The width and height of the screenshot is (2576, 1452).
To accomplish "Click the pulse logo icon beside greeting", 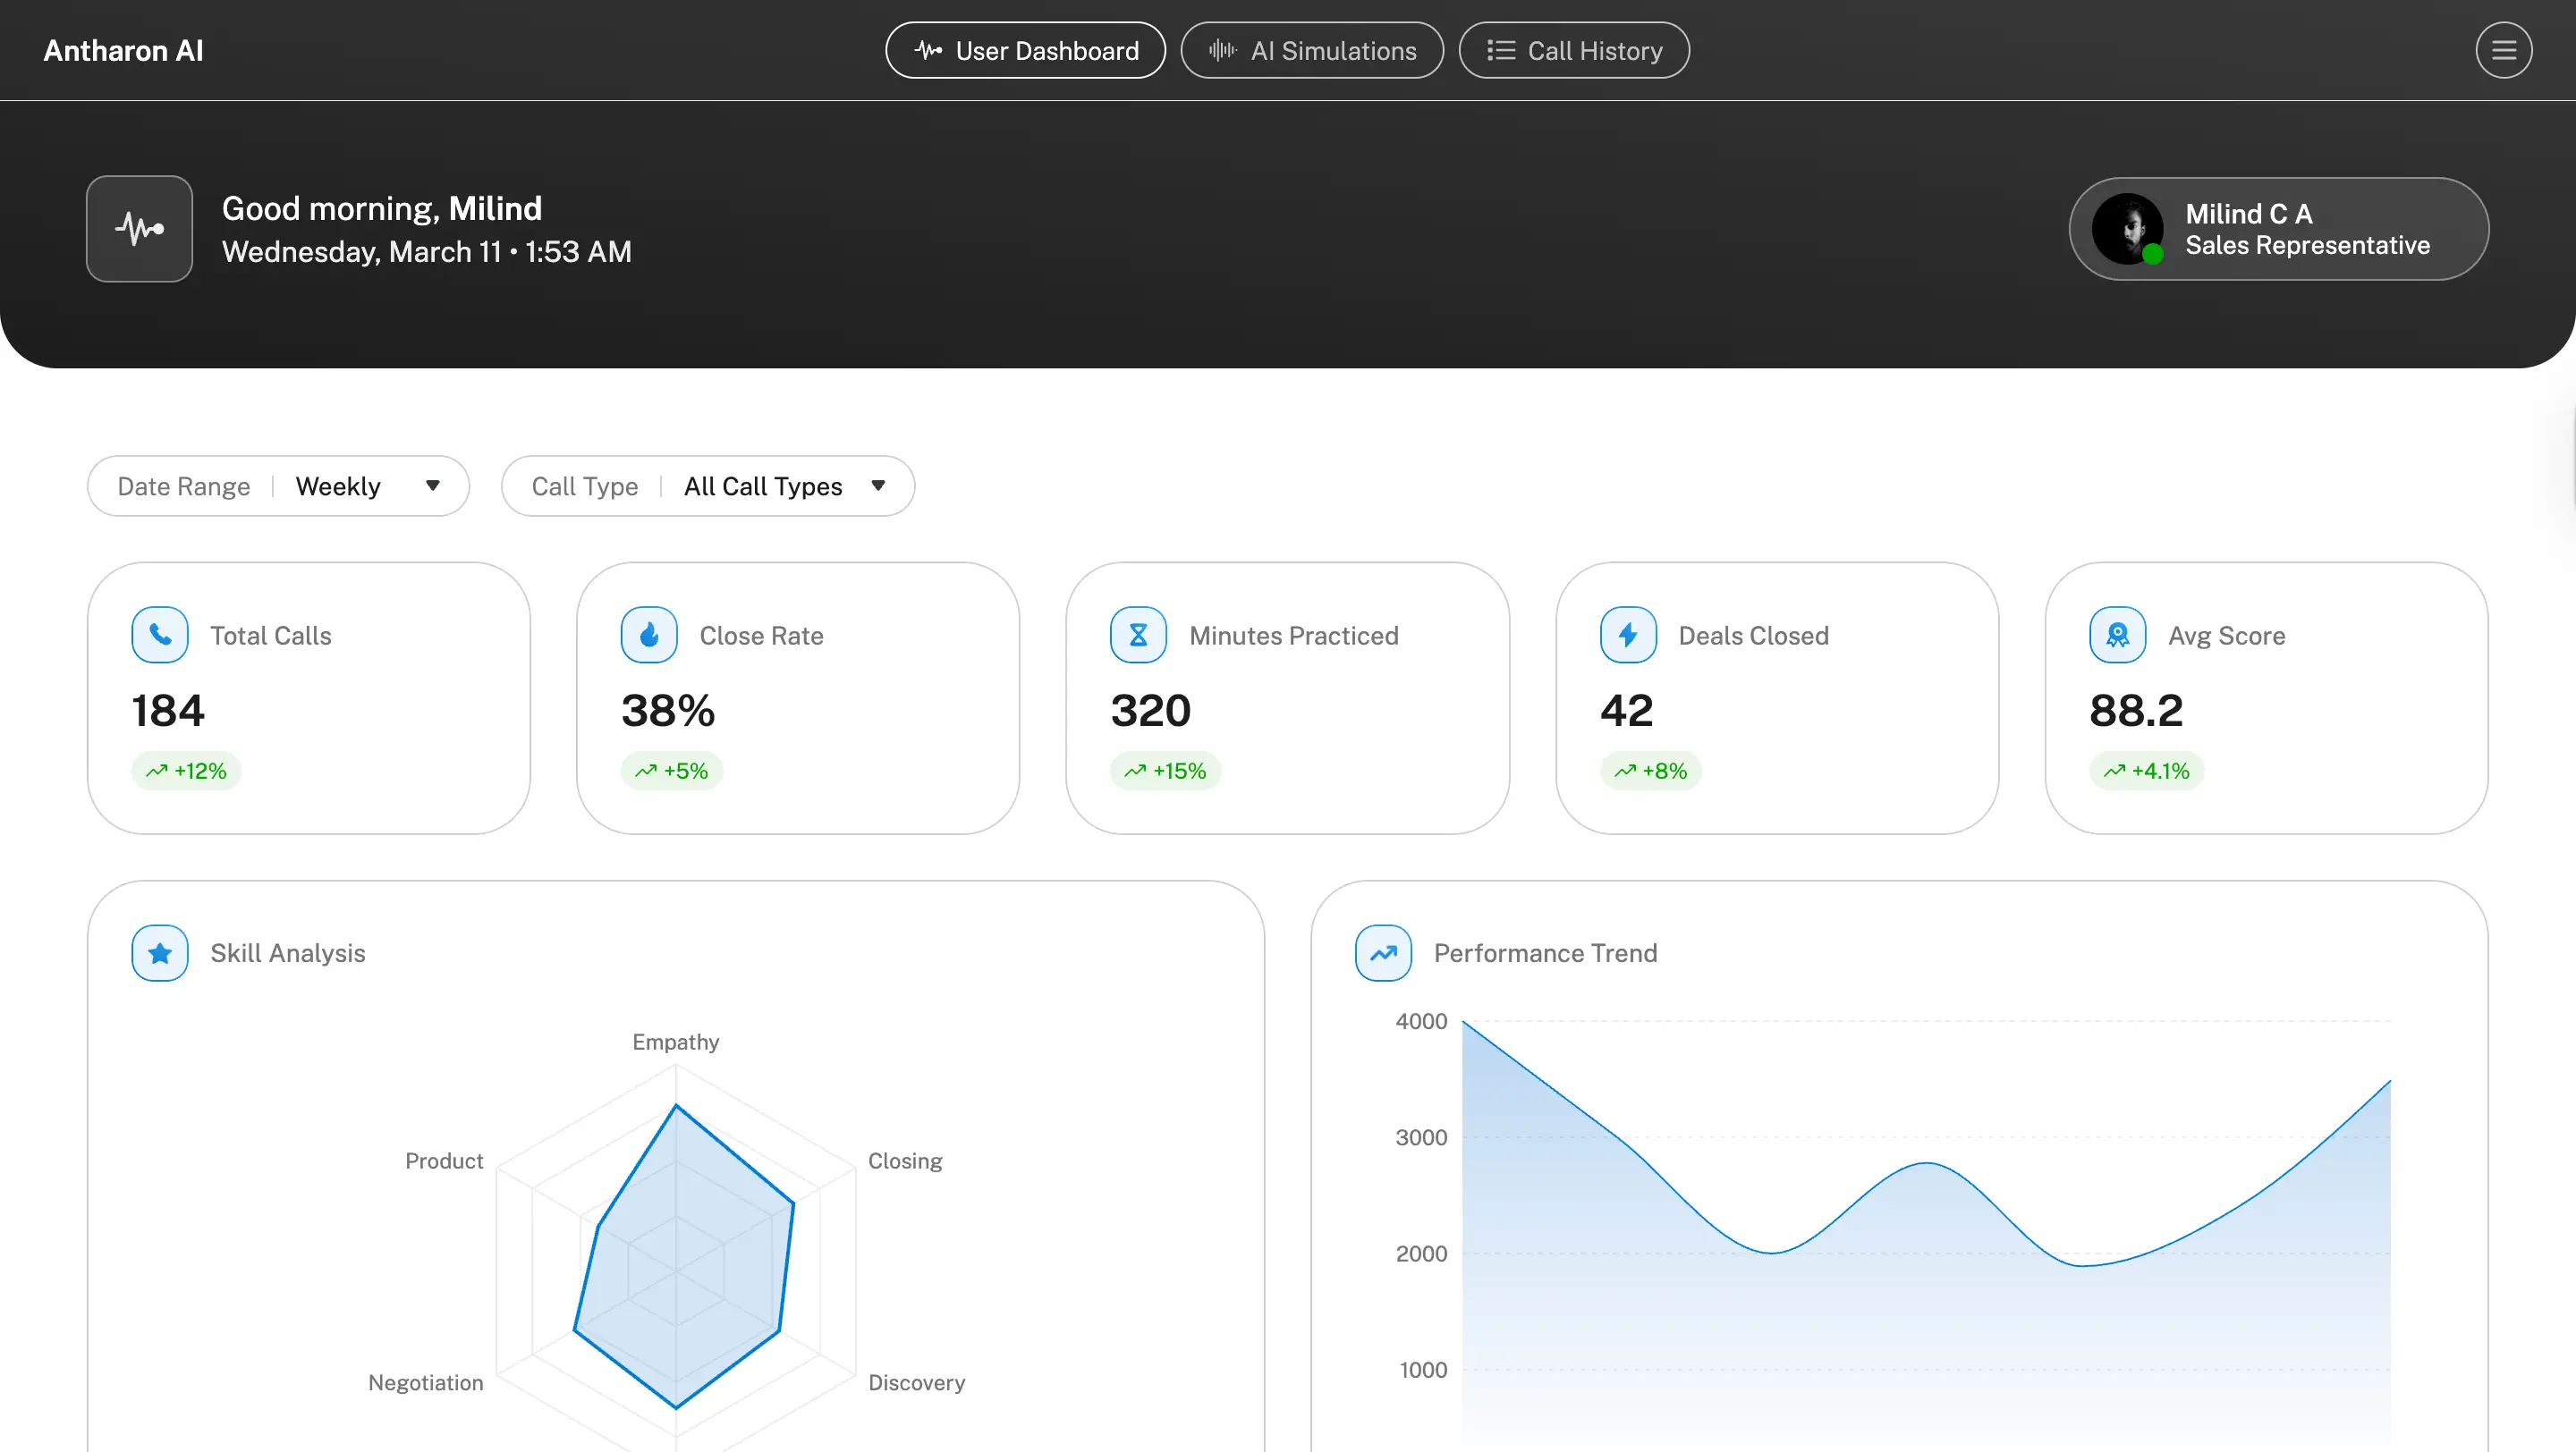I will point(139,229).
